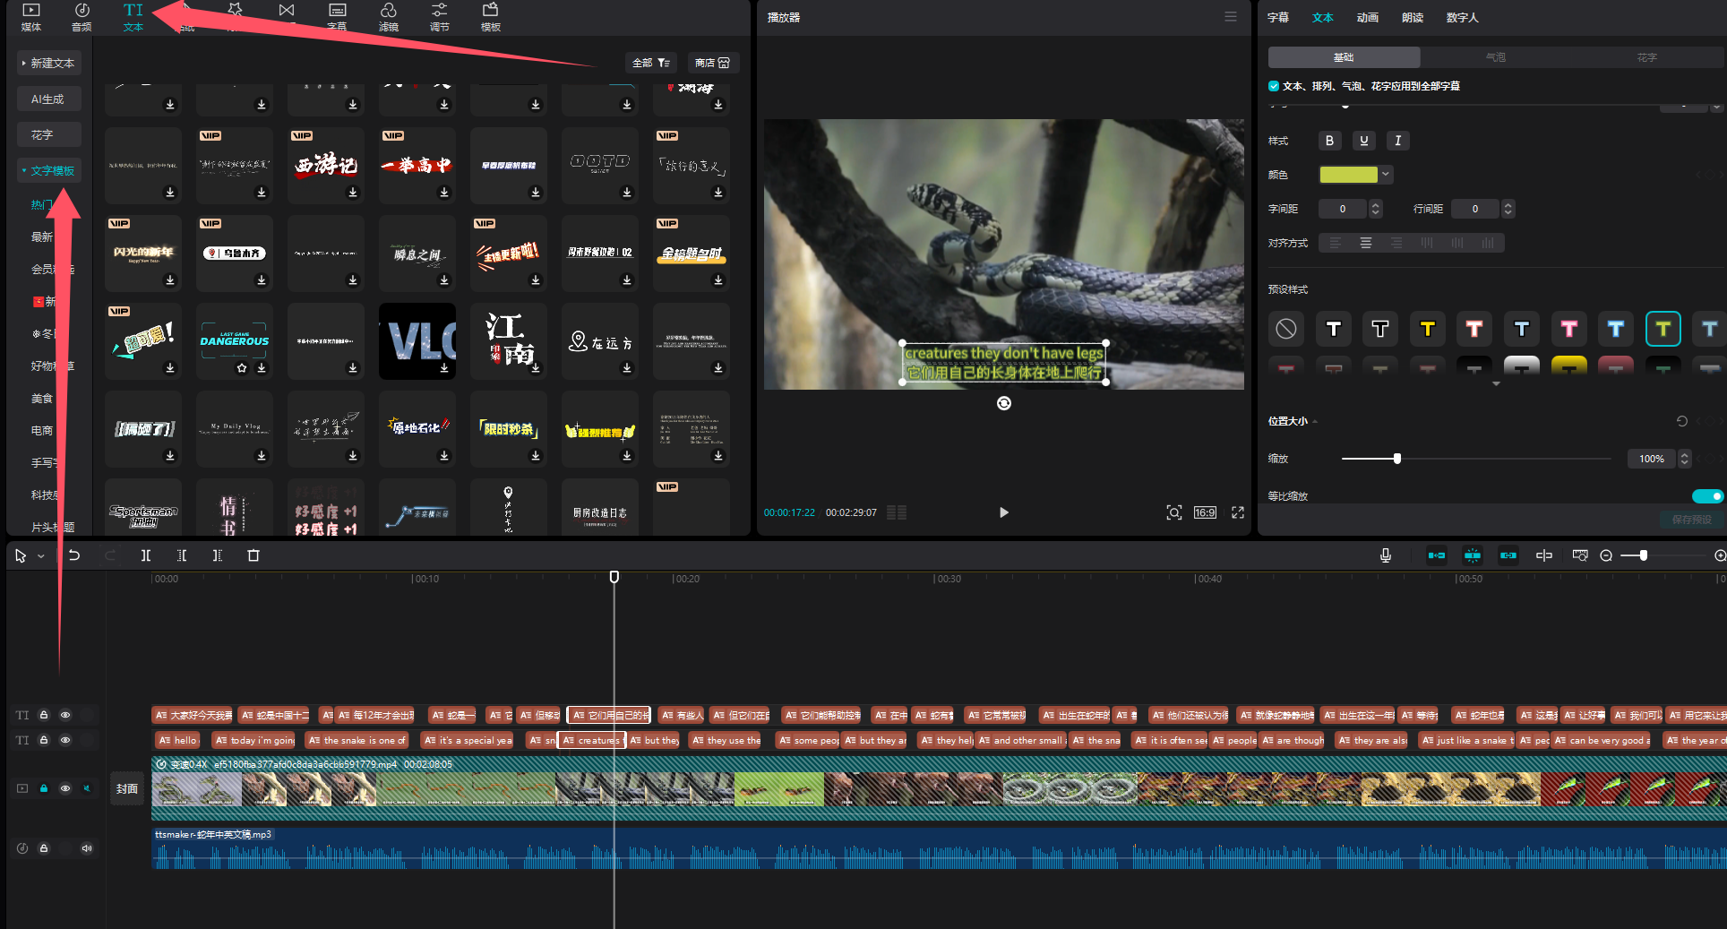Viewport: 1727px width, 929px height.
Task: Click the trash delete icon in the timeline toolbar
Action: (253, 555)
